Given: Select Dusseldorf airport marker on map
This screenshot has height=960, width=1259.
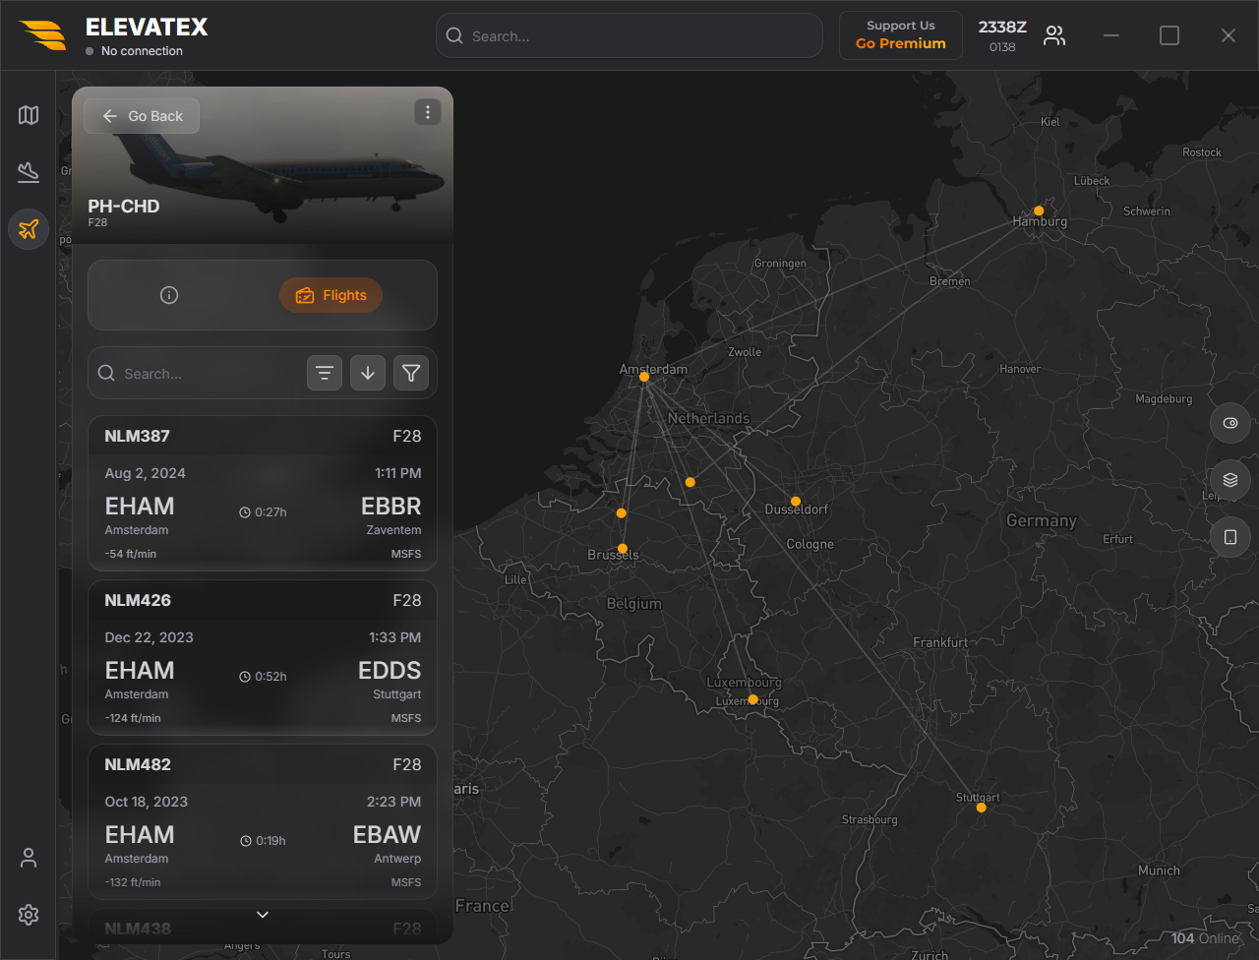Looking at the screenshot, I should (x=796, y=502).
